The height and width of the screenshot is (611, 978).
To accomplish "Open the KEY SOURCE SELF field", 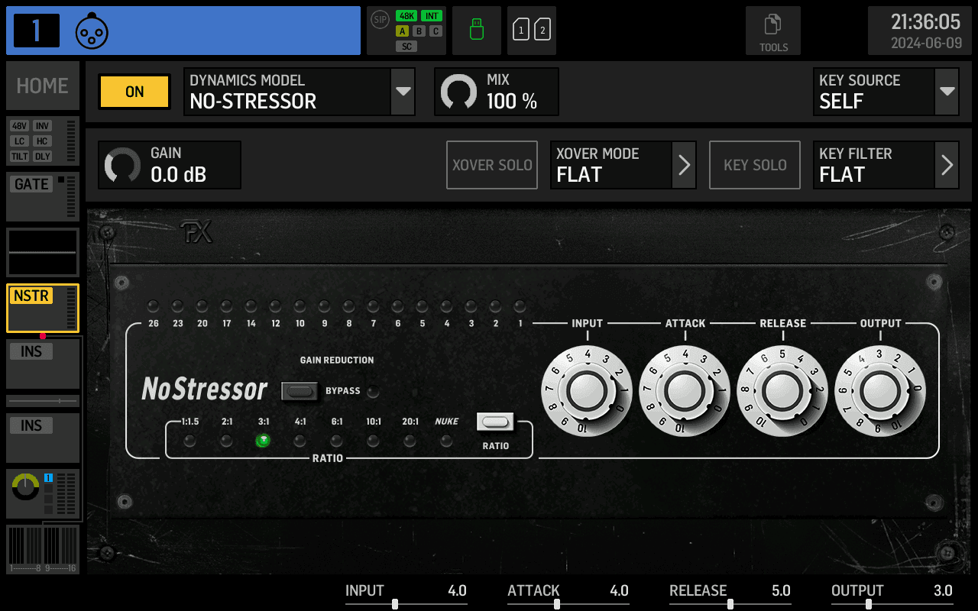I will point(874,92).
